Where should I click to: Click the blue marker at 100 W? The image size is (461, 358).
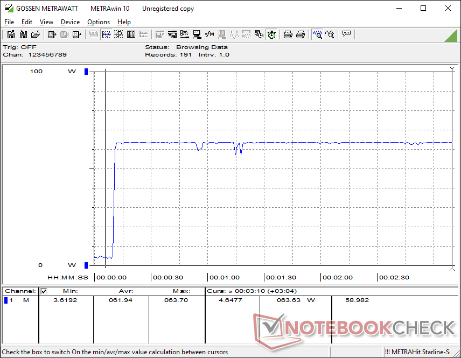pos(86,72)
